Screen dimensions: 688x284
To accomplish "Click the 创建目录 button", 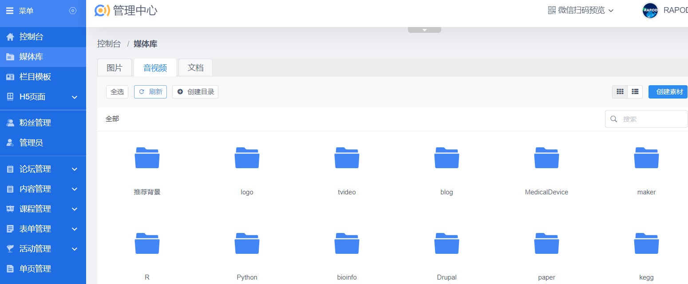I will 195,92.
